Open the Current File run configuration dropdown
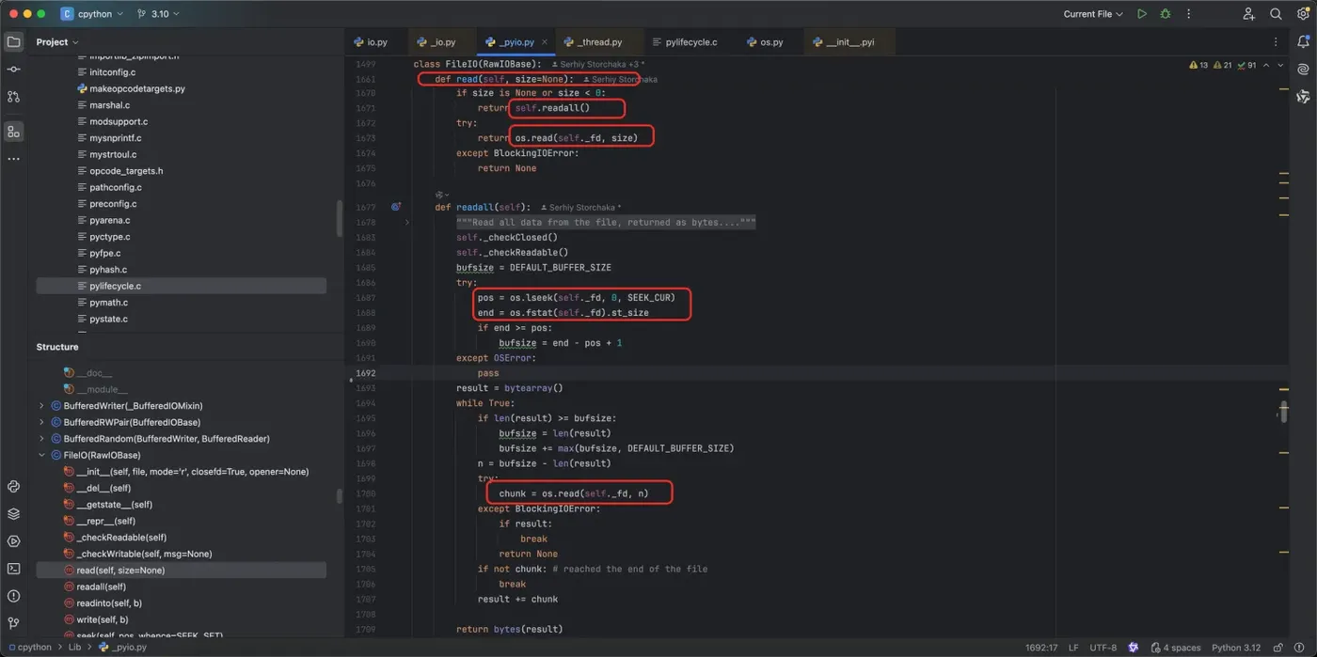 pyautogui.click(x=1093, y=14)
